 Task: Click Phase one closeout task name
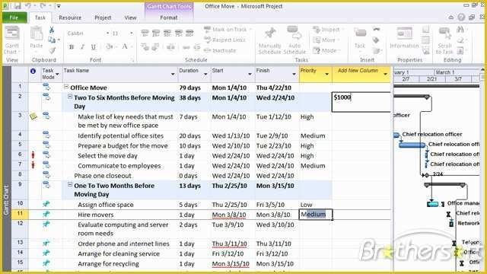(x=103, y=176)
